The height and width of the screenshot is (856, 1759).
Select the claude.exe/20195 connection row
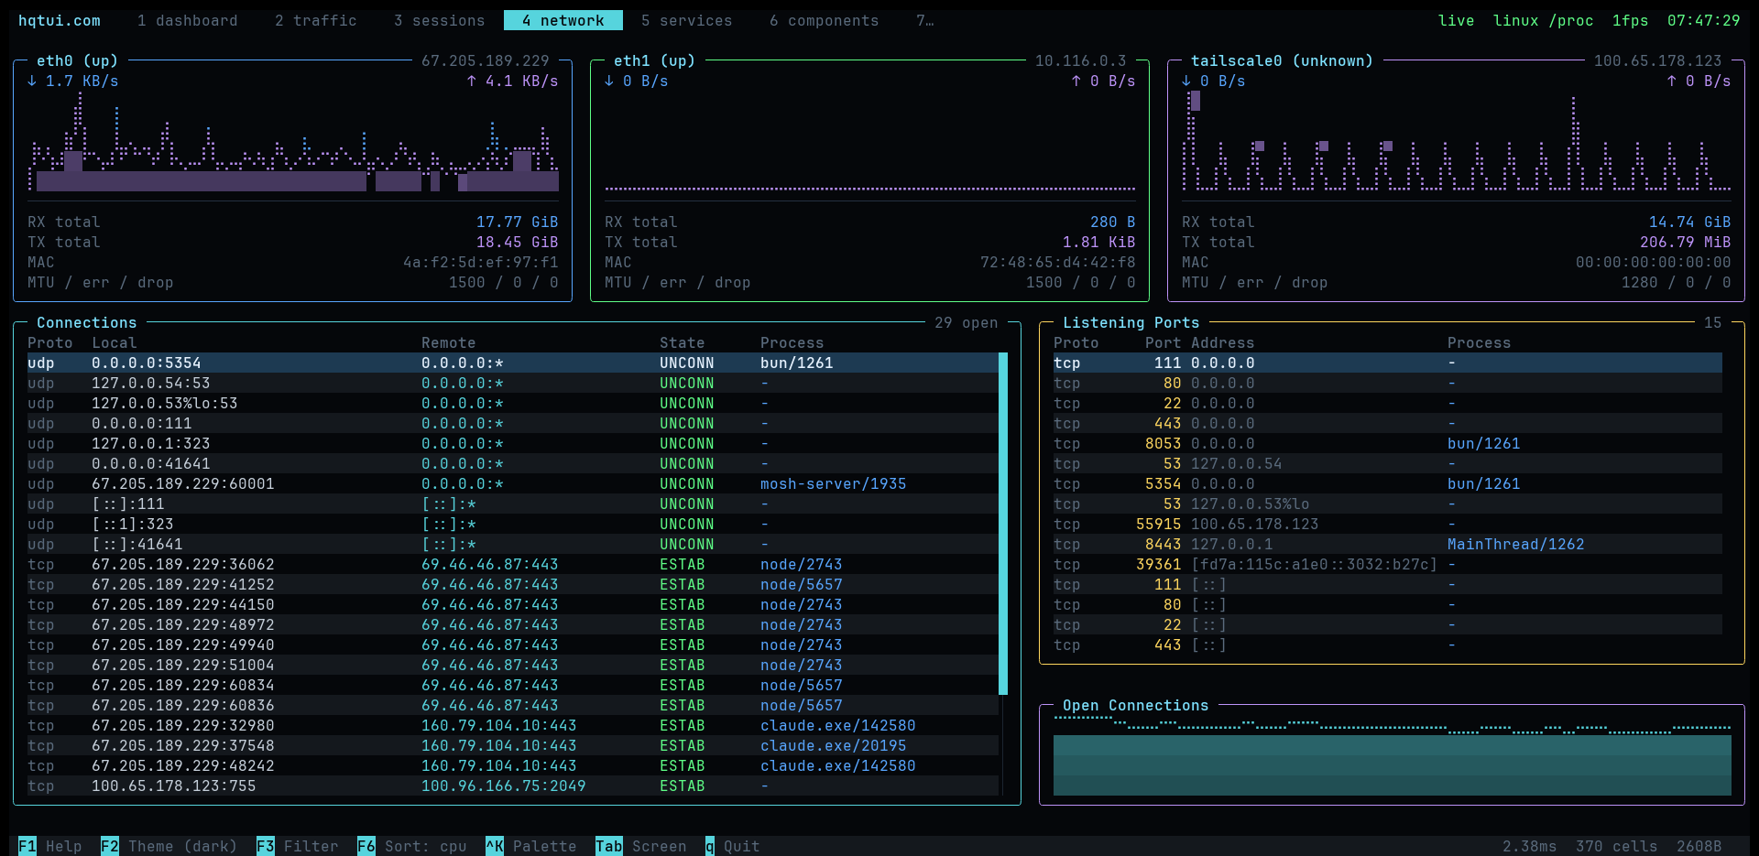point(513,745)
